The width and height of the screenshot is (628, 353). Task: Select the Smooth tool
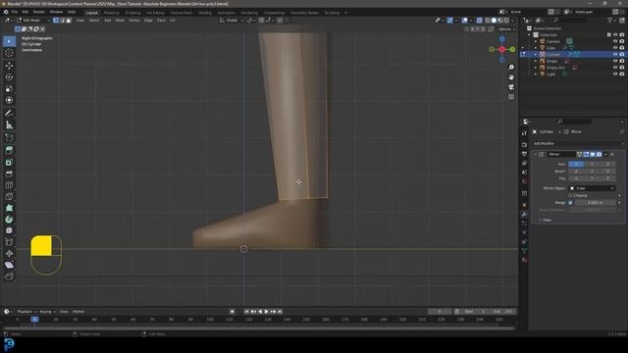click(9, 230)
